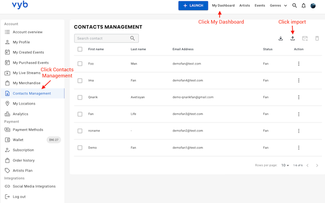This screenshot has height=203, width=325.
Task: Click email demofan@test.com
Action: (187, 63)
